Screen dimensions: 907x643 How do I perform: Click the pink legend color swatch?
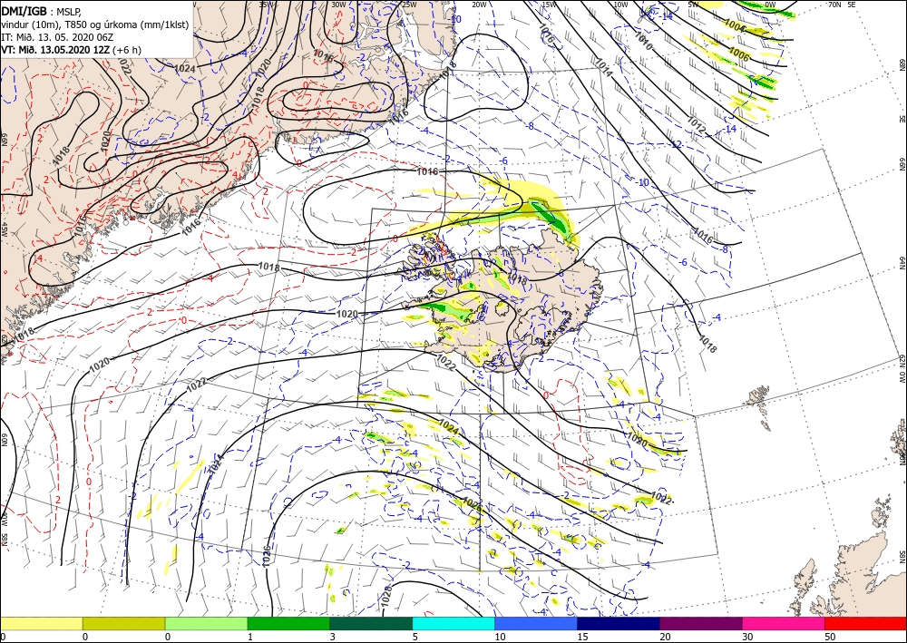coord(784,623)
